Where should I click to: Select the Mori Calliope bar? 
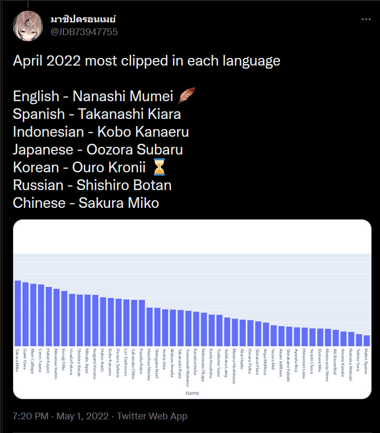[33, 315]
